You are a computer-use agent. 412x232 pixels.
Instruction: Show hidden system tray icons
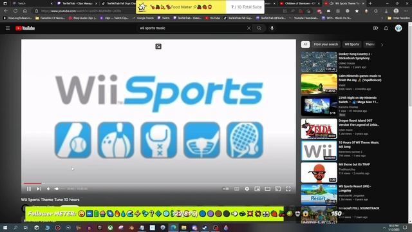coord(384,227)
